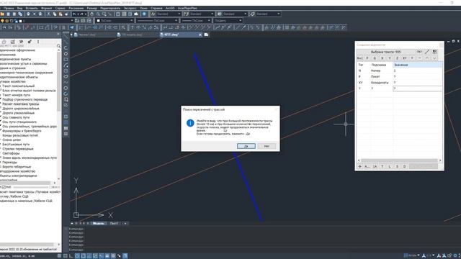Click the plus button in right panel toolbar
The height and width of the screenshot is (259, 461).
[x=412, y=58]
